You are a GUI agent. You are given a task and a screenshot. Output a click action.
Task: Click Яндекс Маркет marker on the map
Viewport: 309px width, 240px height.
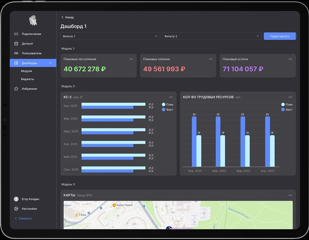tap(114, 205)
